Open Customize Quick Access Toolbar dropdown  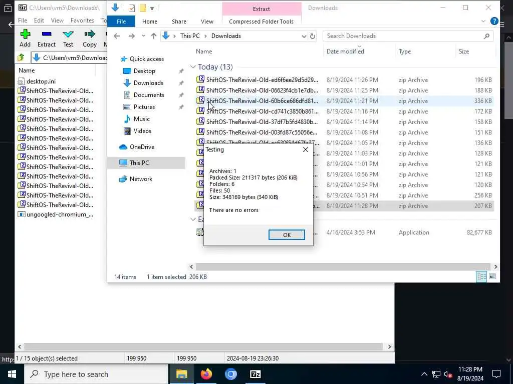(152, 8)
